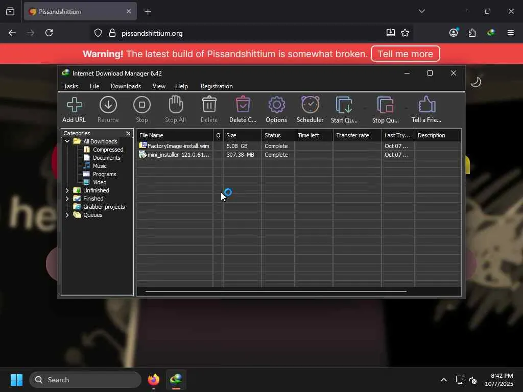Sort by Time left column header

pos(314,135)
